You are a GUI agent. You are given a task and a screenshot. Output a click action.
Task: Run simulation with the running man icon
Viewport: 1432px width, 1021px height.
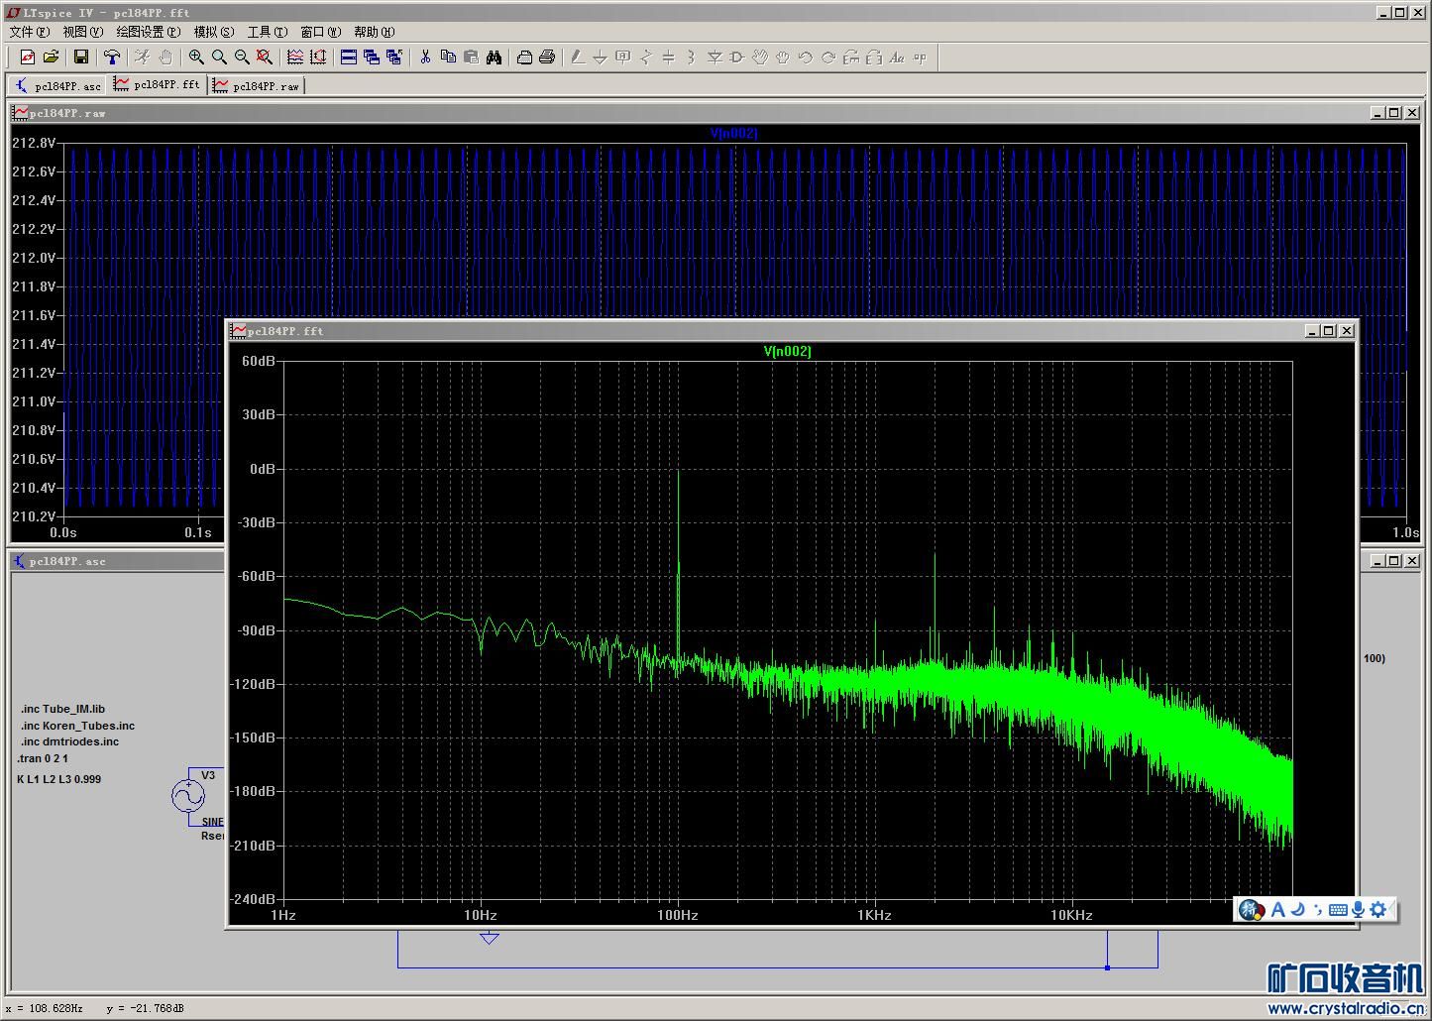143,57
